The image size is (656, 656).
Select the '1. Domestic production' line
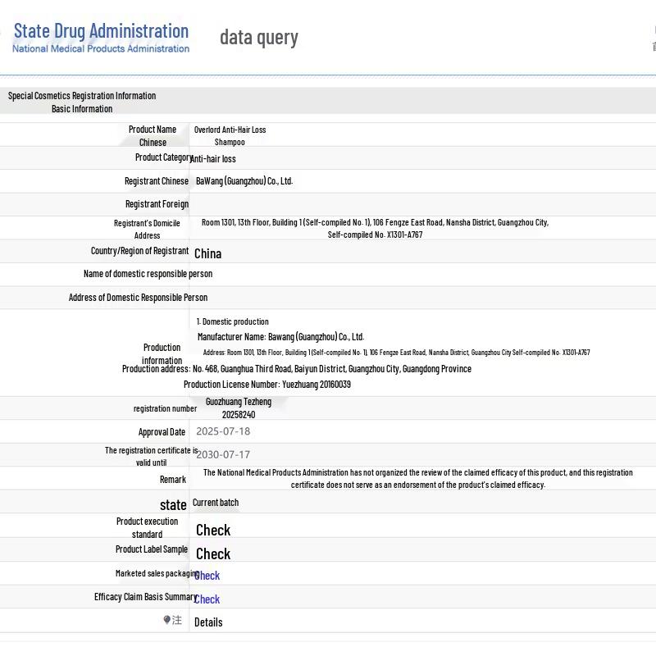233,321
